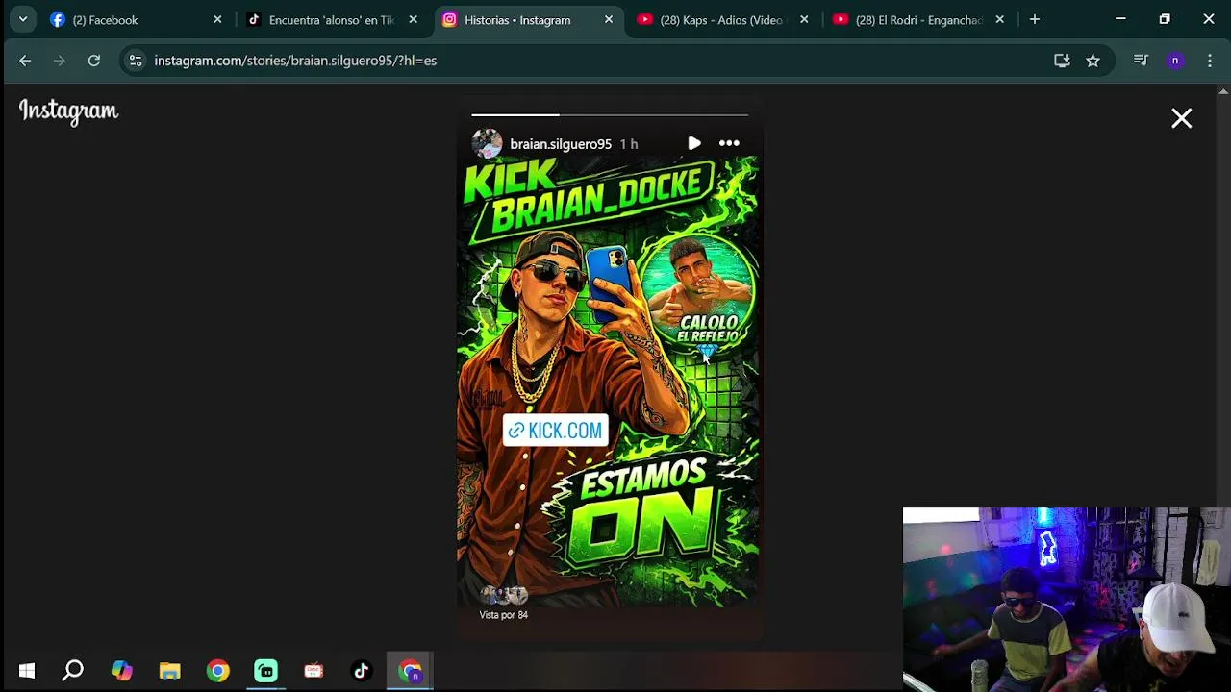Open the green streaming app on taskbar

click(x=265, y=671)
